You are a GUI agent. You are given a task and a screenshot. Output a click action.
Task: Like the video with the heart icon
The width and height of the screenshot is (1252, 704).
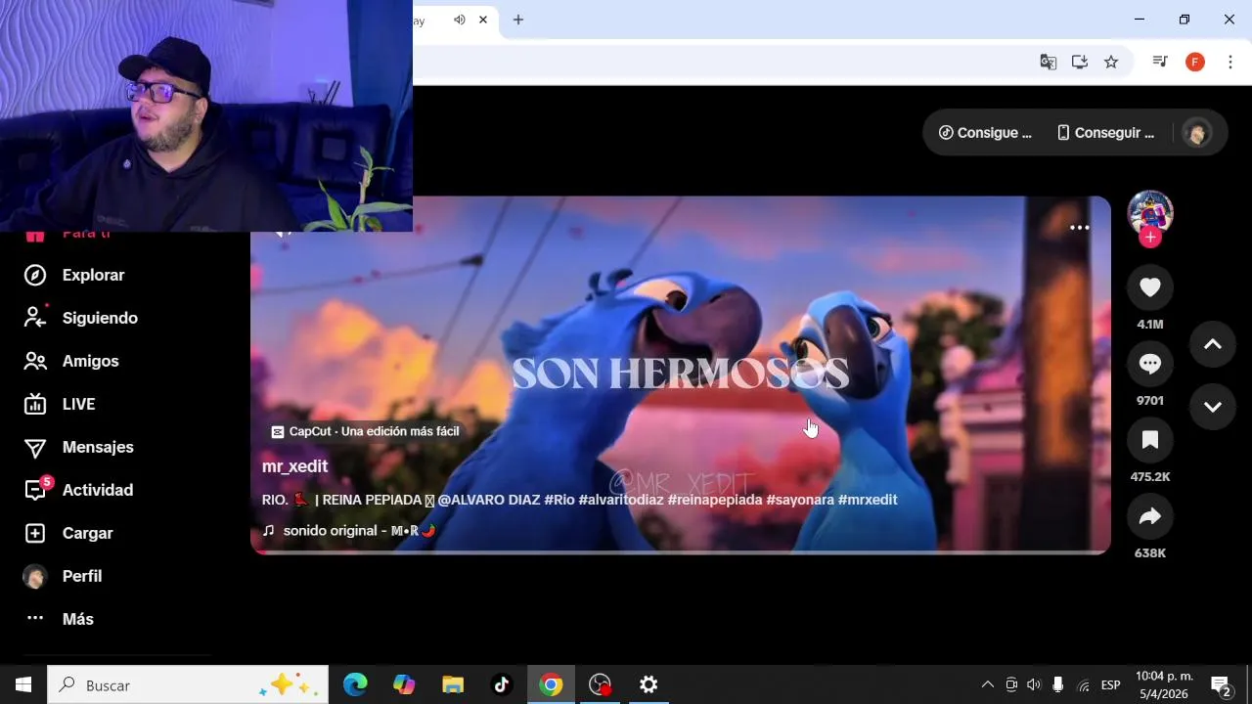1150,286
